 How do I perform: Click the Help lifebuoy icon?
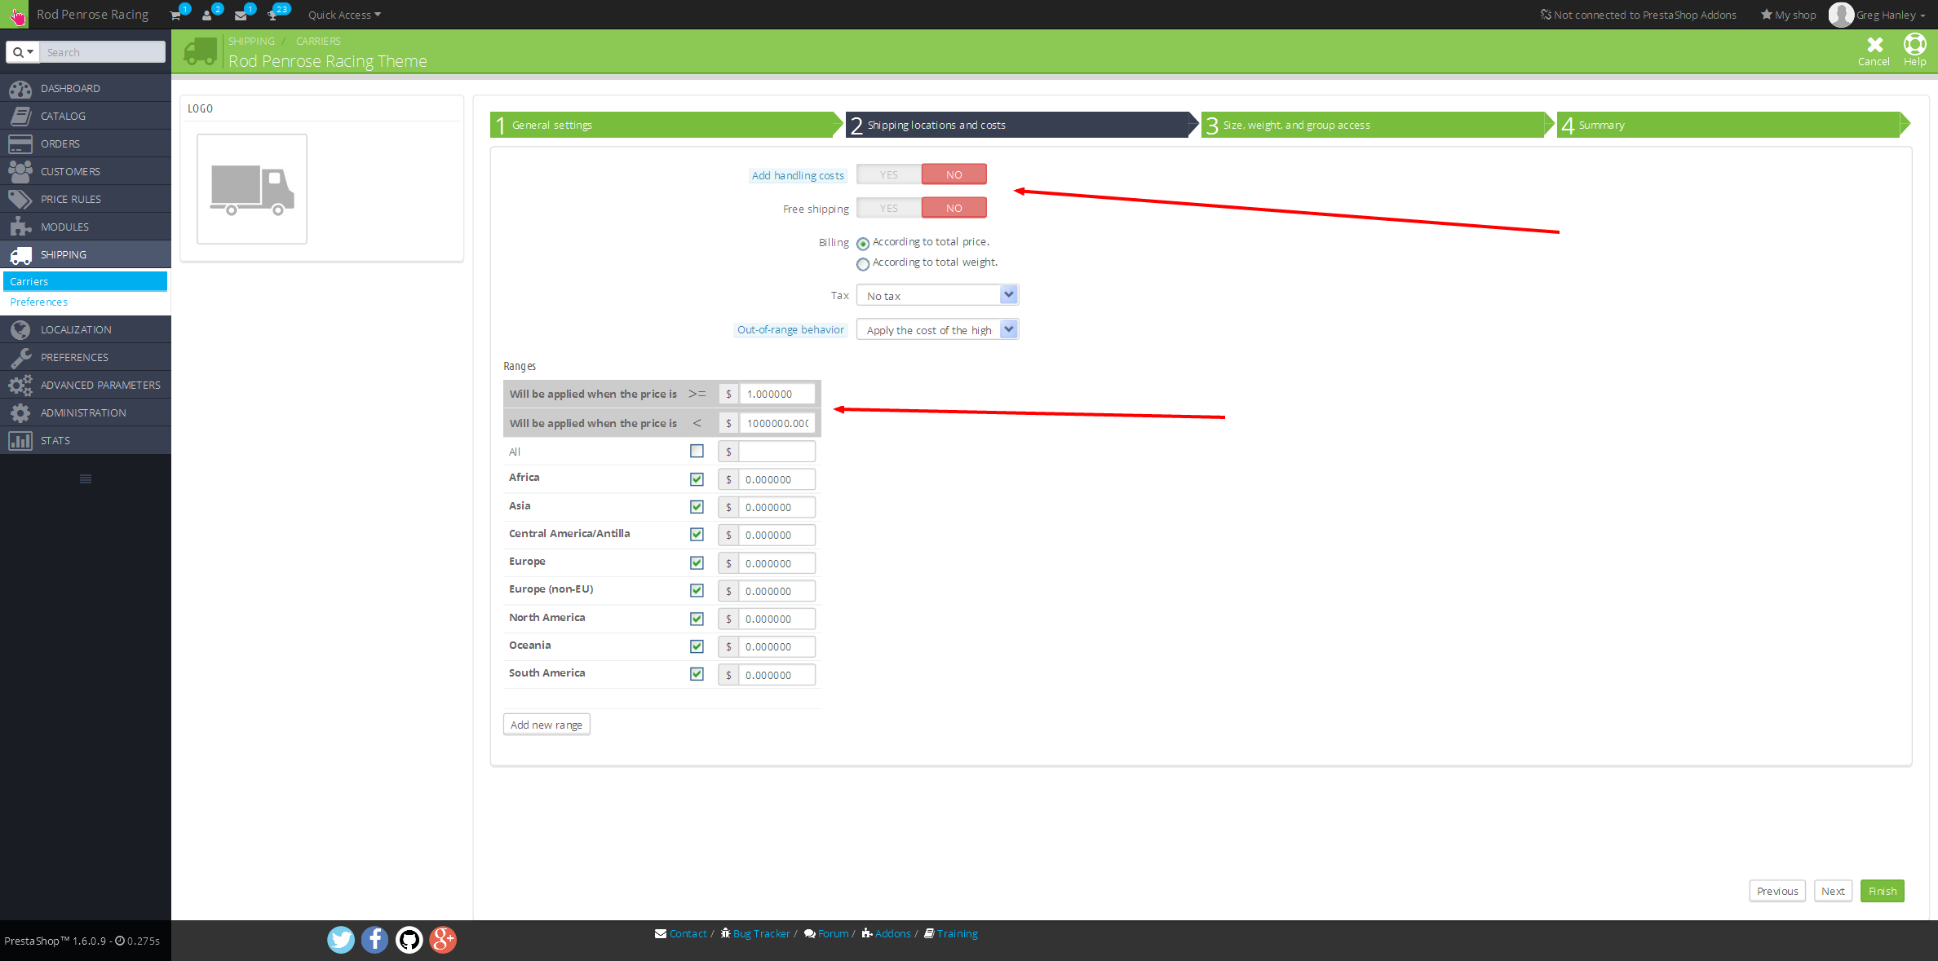pos(1914,45)
